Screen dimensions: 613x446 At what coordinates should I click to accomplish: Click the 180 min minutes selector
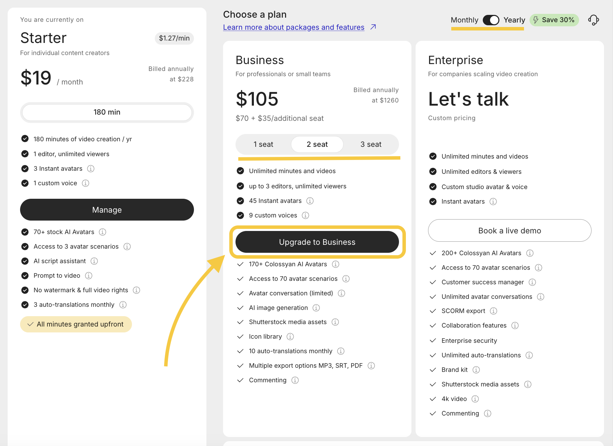[x=107, y=112]
